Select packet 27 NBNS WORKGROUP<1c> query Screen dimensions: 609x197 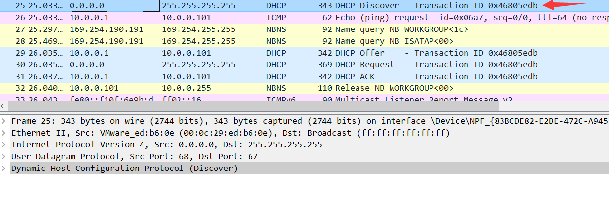[x=304, y=29]
